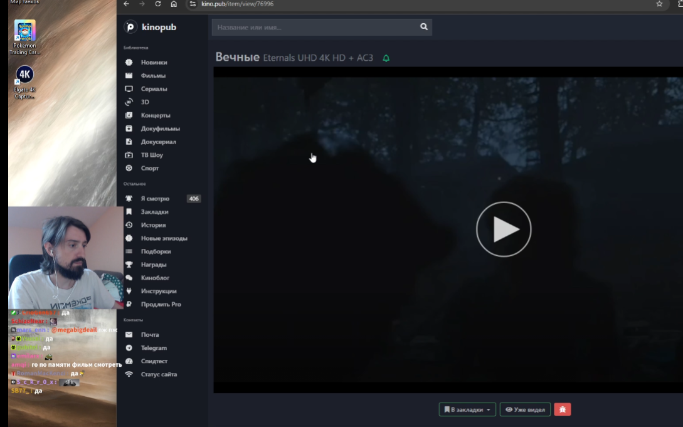Click the Инструкции plug icon

(129, 291)
